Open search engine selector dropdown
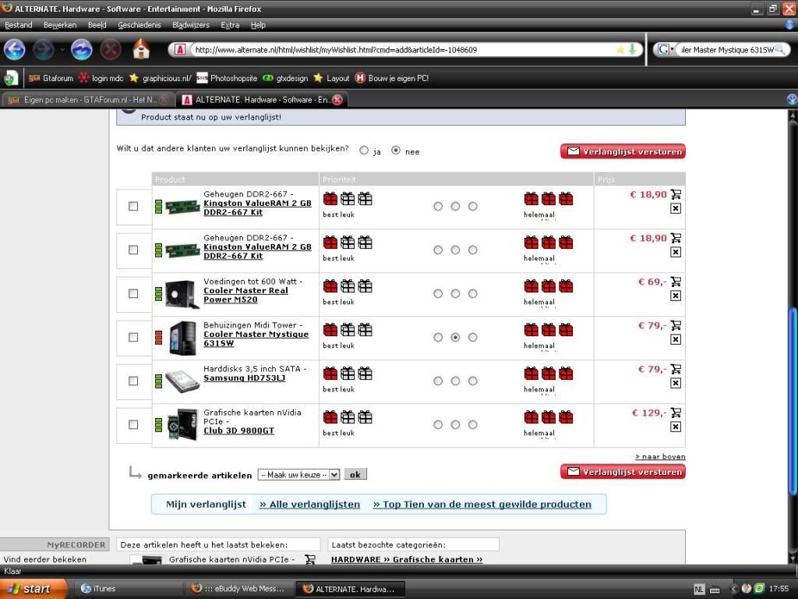798x599 pixels. tap(666, 49)
